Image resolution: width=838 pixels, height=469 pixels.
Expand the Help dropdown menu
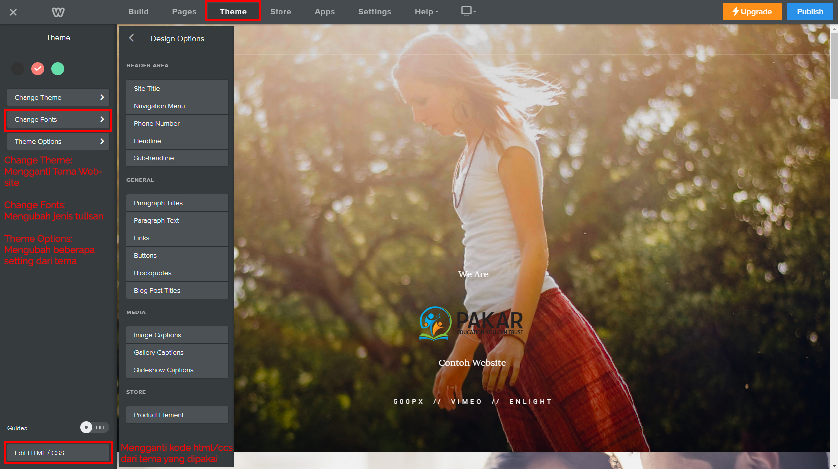click(x=426, y=12)
